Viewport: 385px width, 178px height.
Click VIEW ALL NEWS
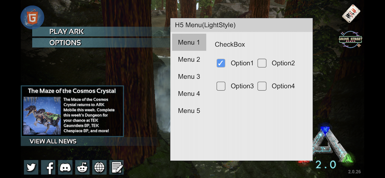[90, 142]
